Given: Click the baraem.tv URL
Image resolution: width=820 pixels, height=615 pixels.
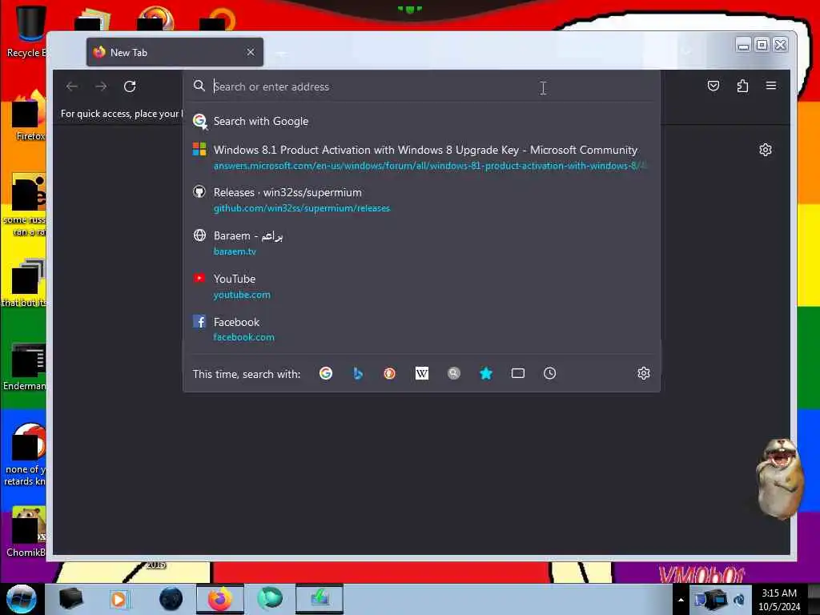Looking at the screenshot, I should point(235,251).
